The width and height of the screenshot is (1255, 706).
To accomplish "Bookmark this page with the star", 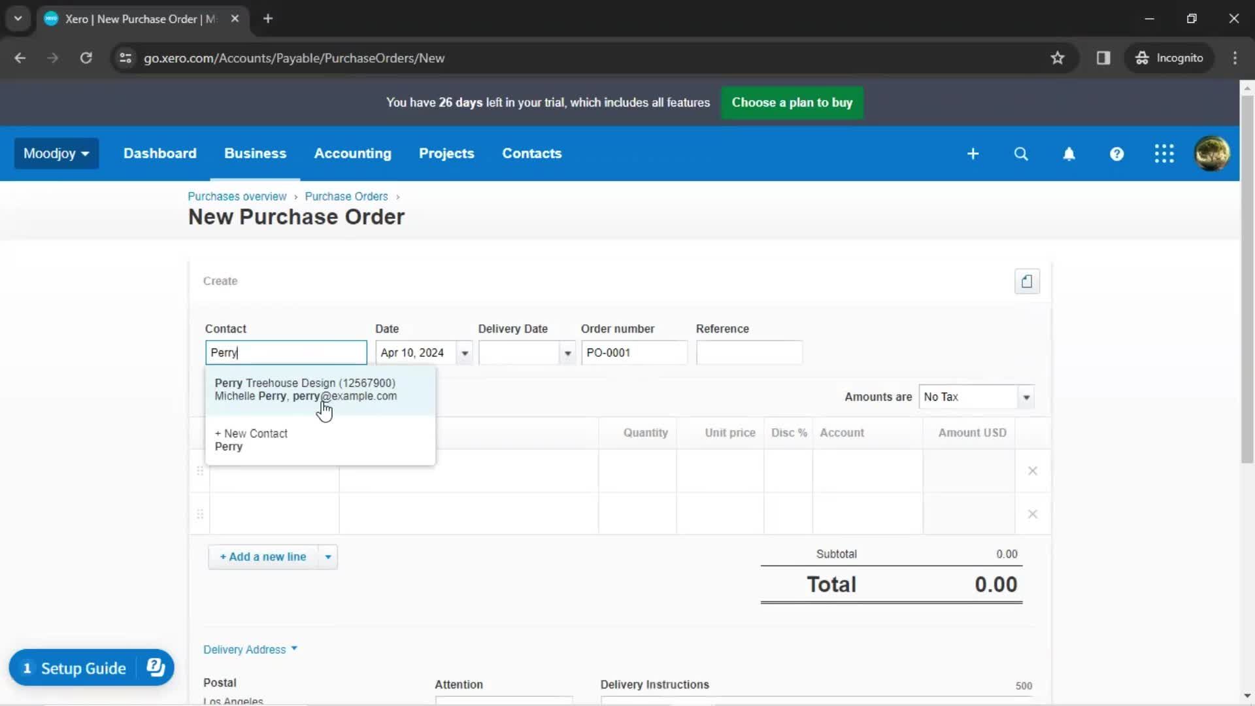I will click(1058, 58).
